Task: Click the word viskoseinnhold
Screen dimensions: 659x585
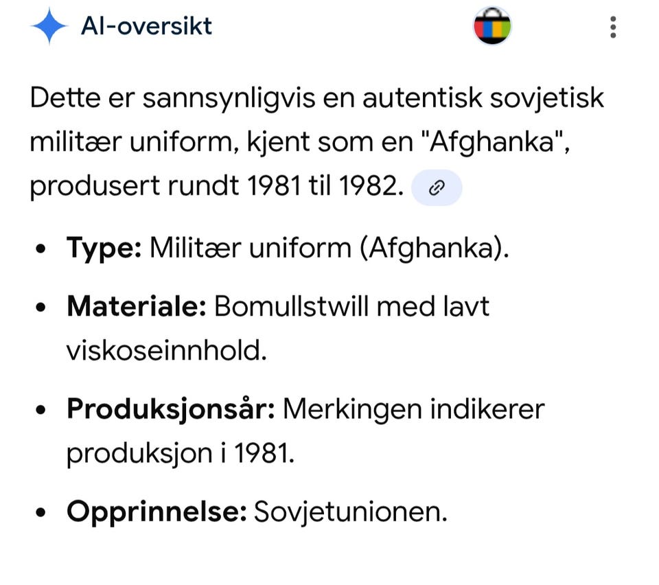Action: (x=167, y=350)
